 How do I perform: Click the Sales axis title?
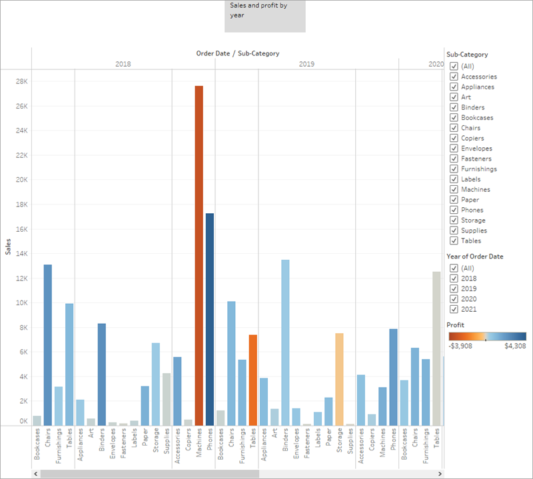point(8,246)
